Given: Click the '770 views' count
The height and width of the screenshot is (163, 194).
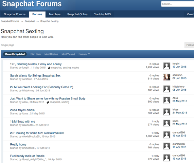Looking at the screenshot, I should 154,159.
